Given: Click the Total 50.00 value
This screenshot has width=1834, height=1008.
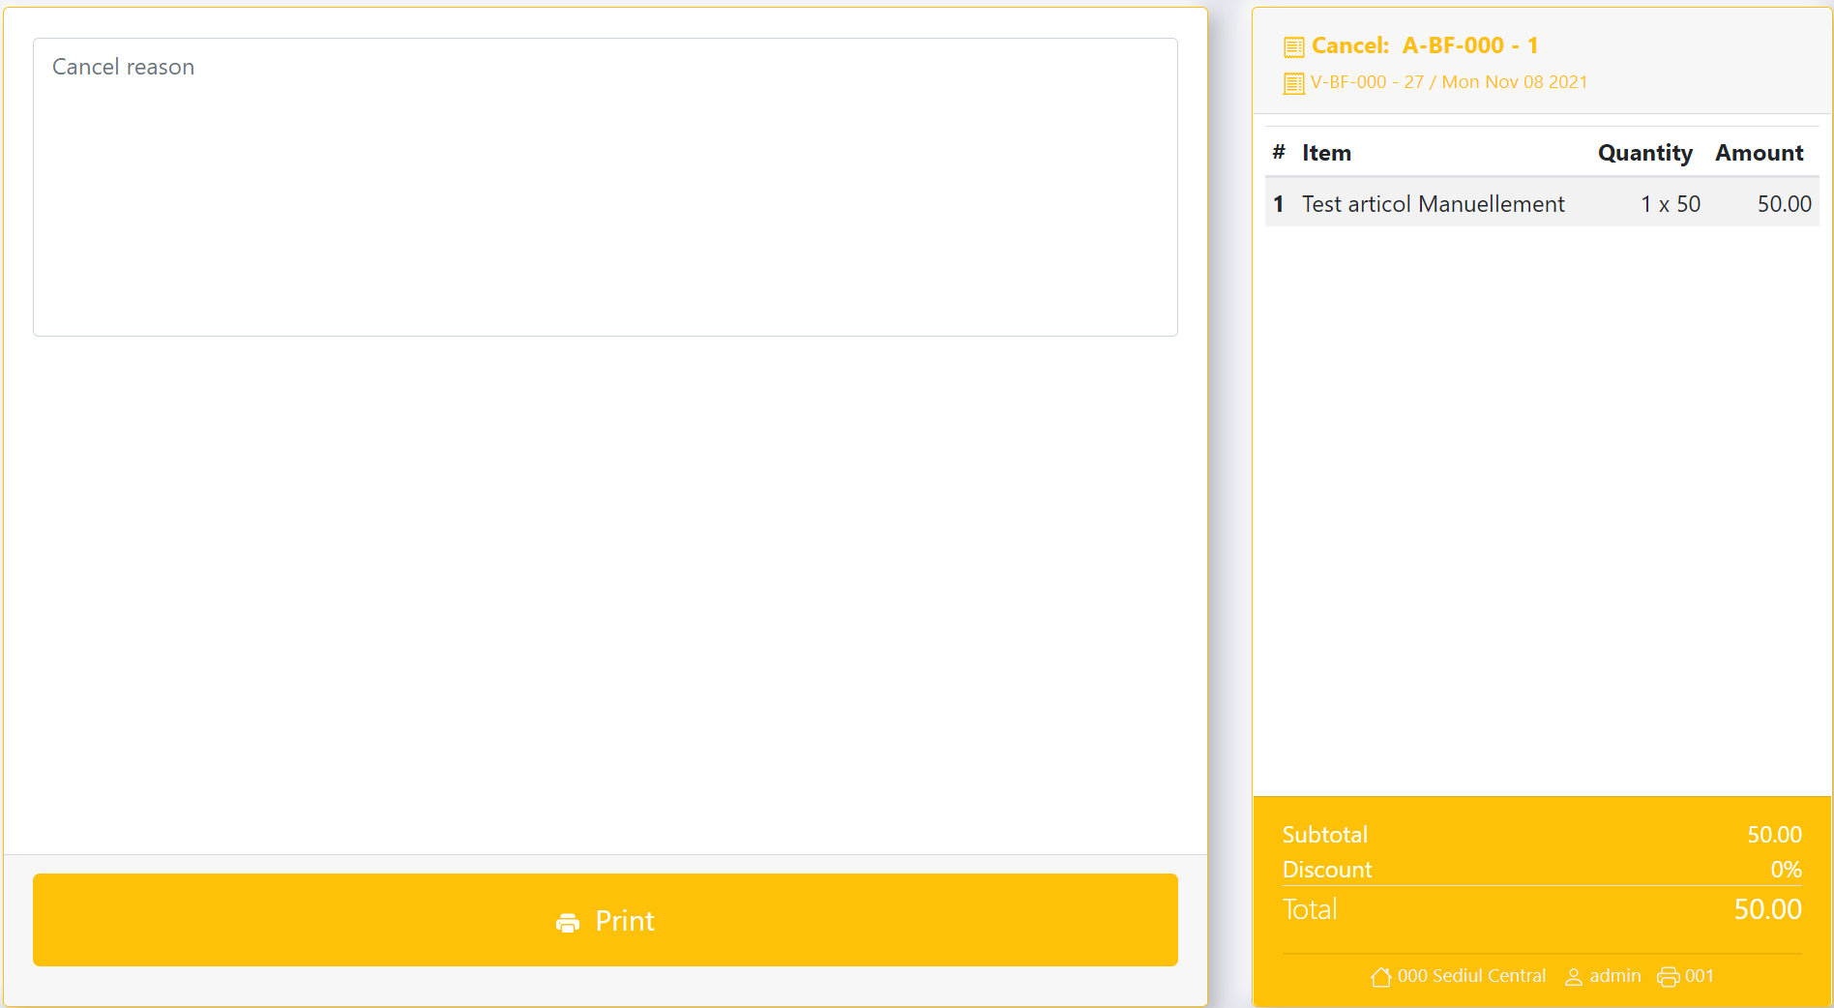Looking at the screenshot, I should click(x=1767, y=909).
